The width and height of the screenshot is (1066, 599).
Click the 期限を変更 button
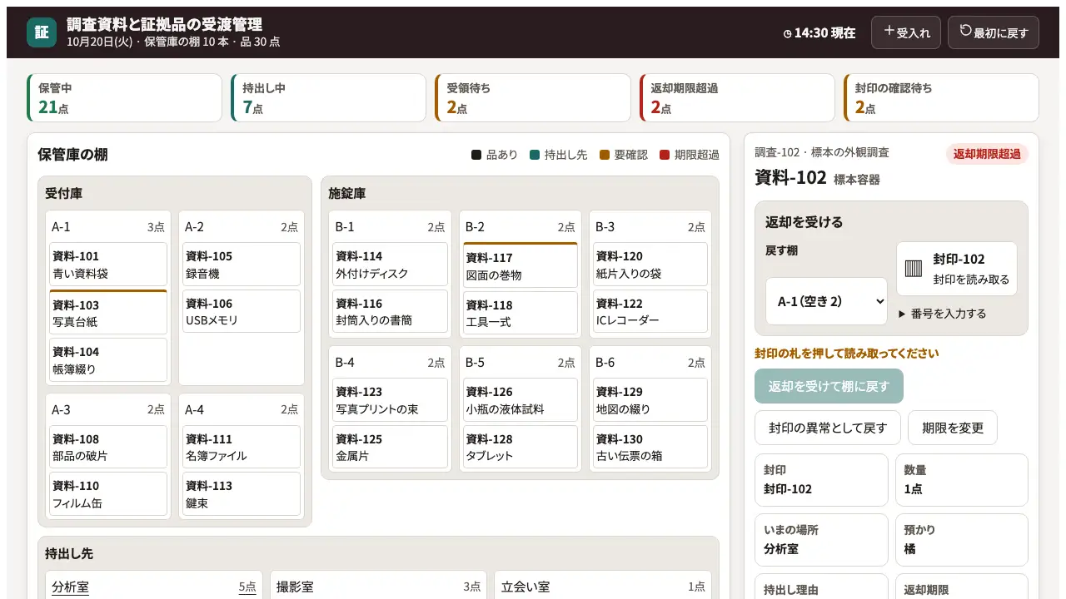tap(953, 428)
